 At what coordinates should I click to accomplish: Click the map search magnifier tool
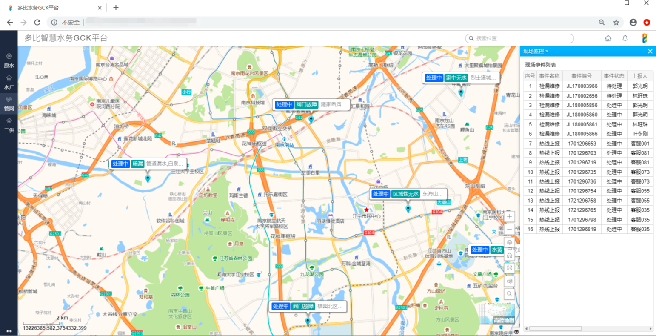[510, 294]
